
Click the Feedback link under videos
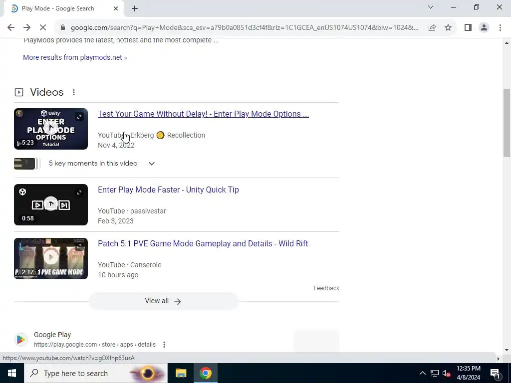pyautogui.click(x=326, y=288)
